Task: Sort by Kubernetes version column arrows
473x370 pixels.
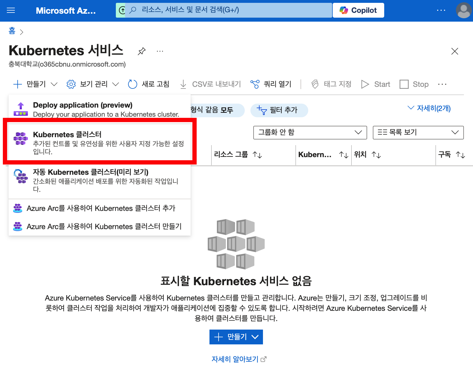Action: click(x=344, y=155)
